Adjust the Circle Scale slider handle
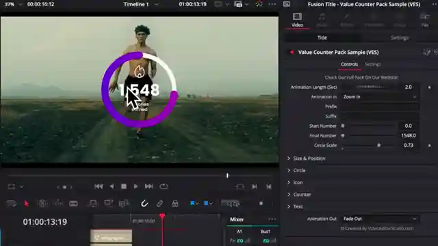The height and width of the screenshot is (246, 438). coord(378,146)
